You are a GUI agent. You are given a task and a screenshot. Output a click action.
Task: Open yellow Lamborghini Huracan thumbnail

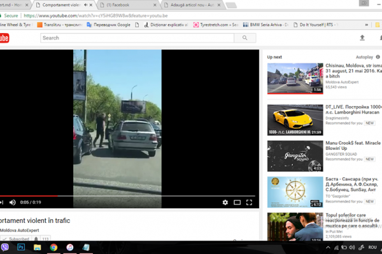tap(295, 120)
